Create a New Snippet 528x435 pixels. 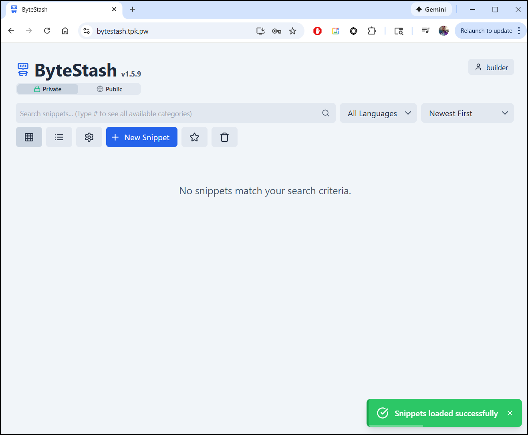click(x=141, y=137)
